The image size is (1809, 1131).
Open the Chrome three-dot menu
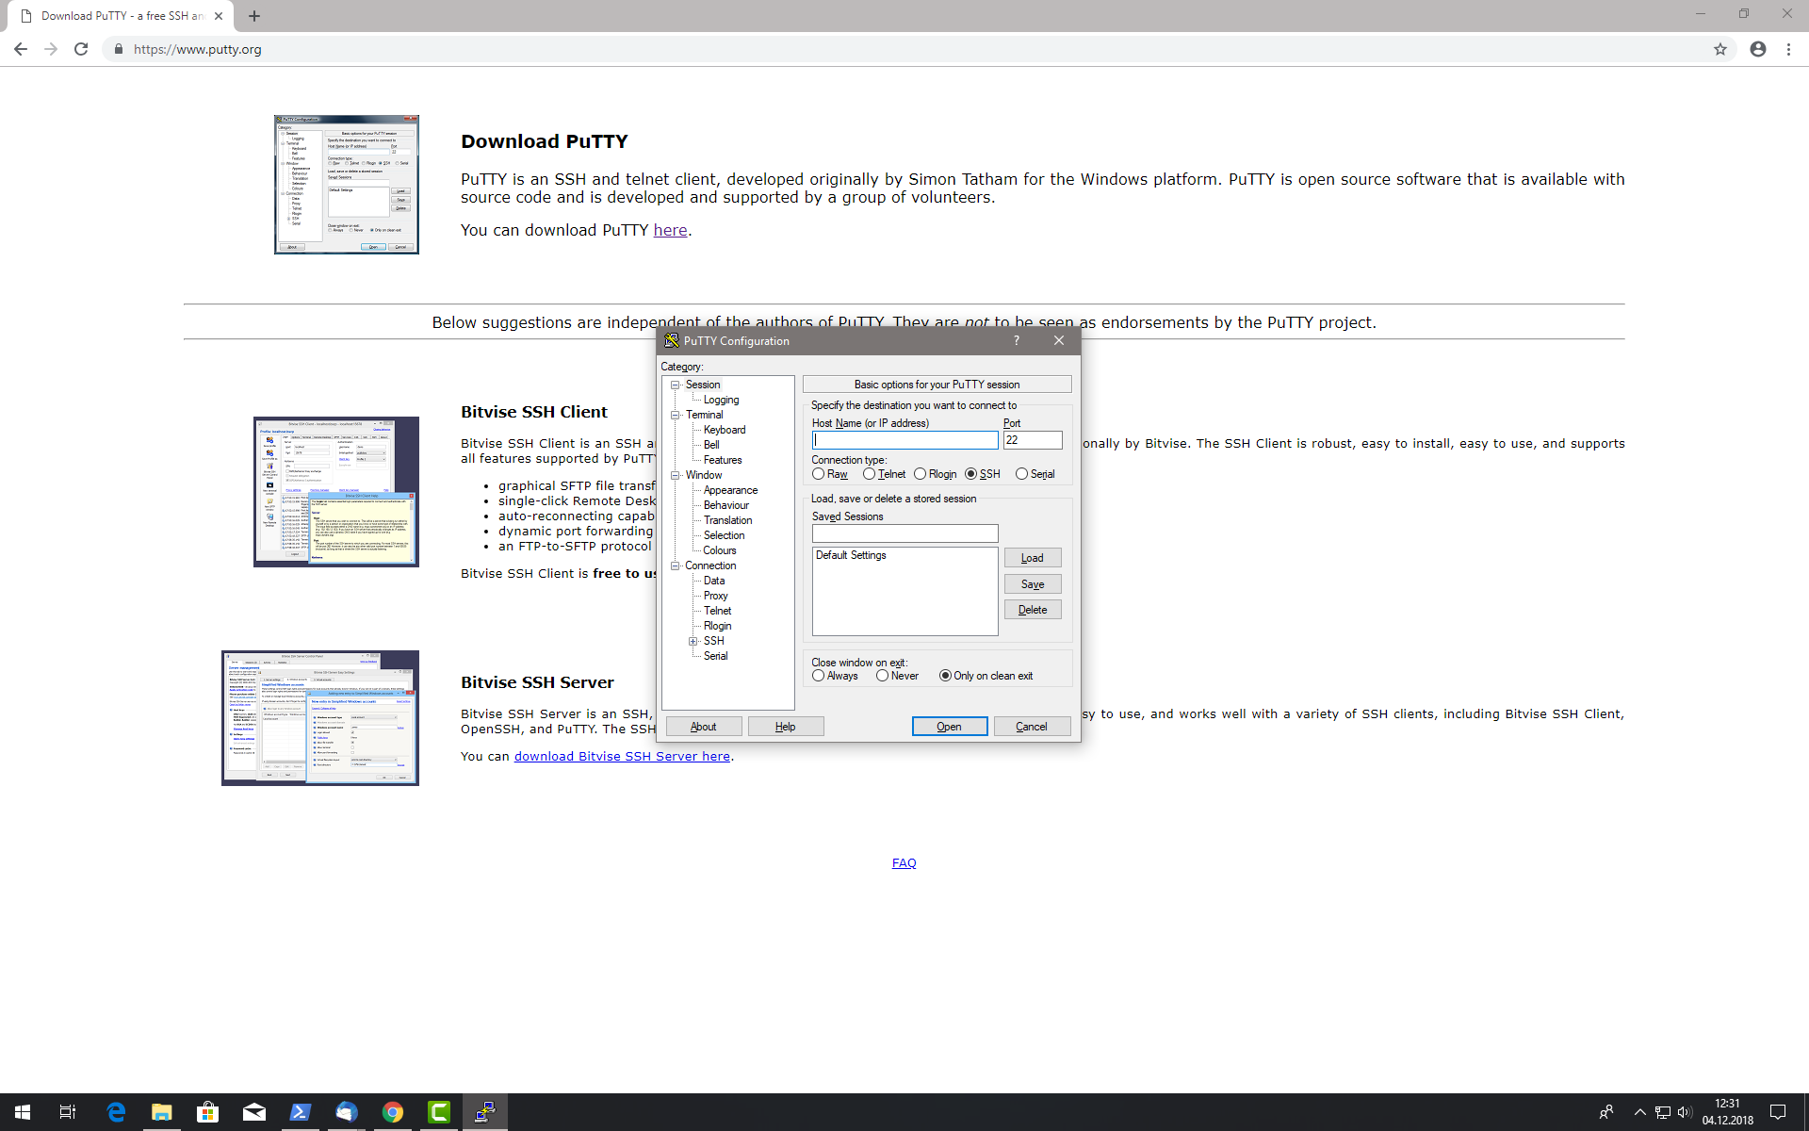tap(1788, 49)
